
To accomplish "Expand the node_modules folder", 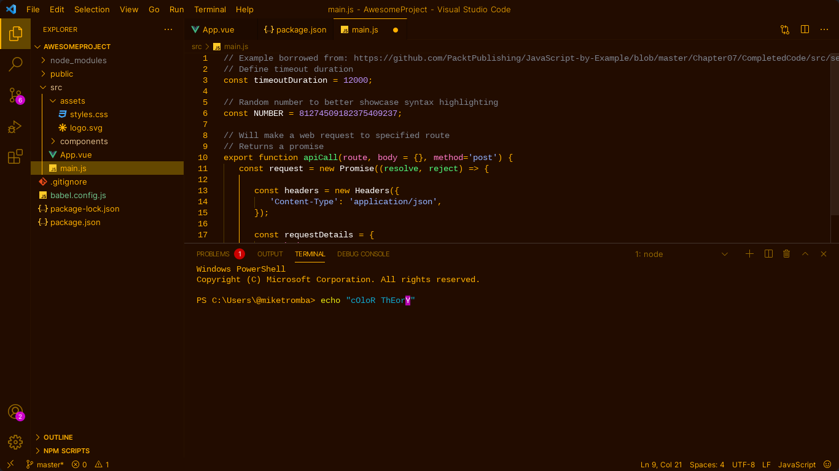I will tap(78, 60).
